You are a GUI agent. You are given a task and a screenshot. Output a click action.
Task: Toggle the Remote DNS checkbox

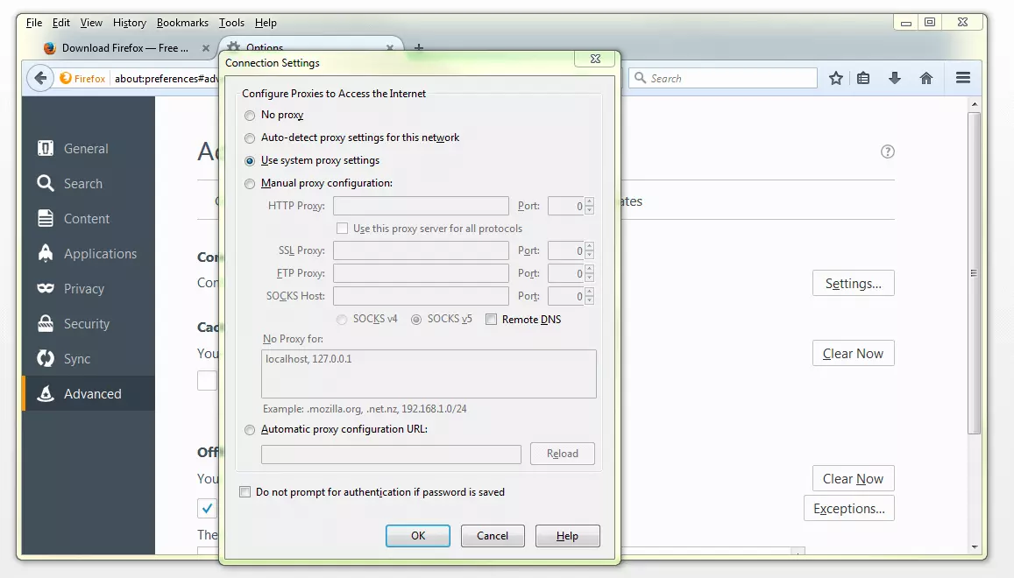click(492, 320)
